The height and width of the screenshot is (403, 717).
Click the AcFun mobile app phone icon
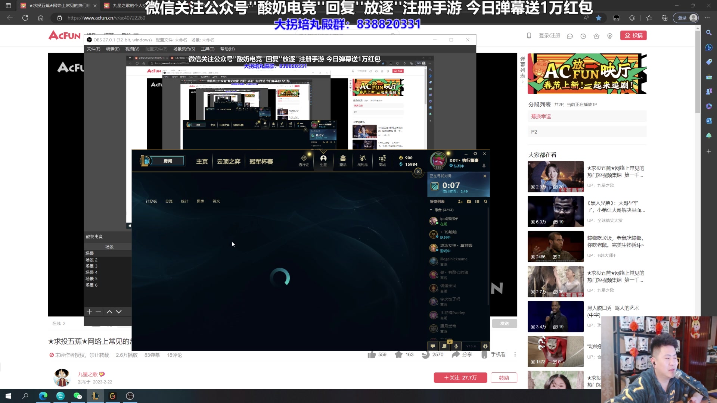(x=529, y=35)
